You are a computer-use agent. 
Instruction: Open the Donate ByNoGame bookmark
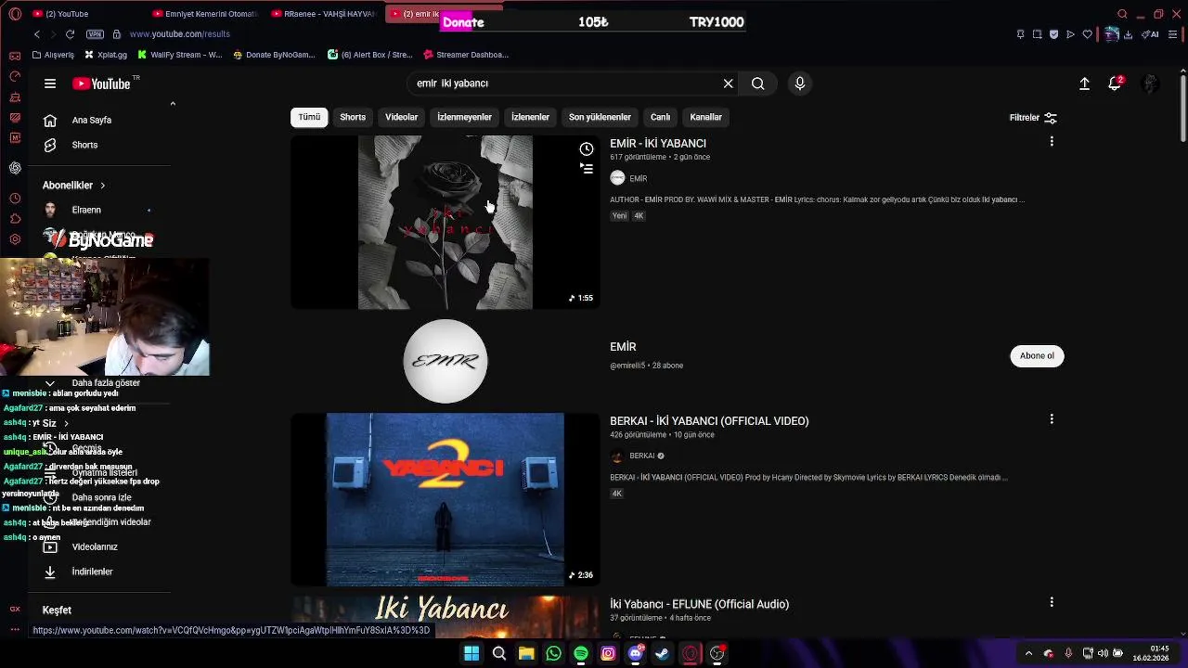click(x=275, y=55)
